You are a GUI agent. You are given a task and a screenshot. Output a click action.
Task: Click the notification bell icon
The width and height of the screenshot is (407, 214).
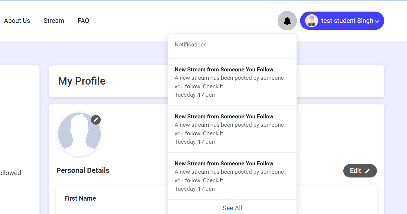click(x=287, y=21)
